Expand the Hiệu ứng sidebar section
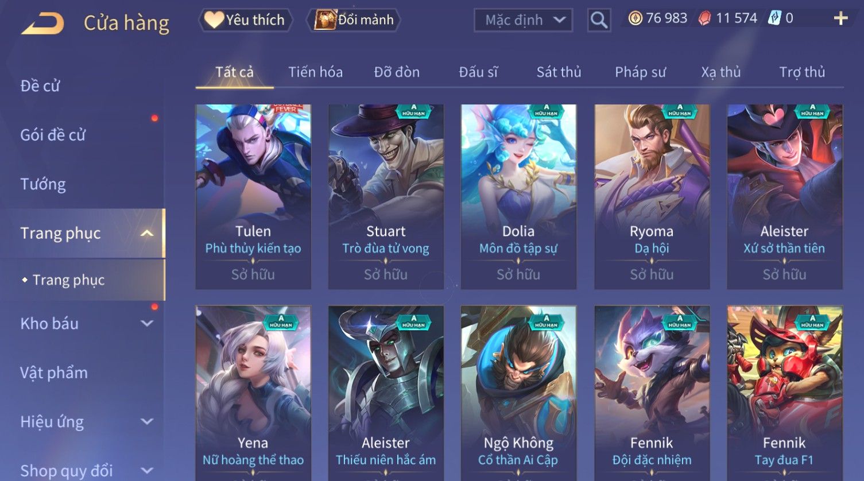864x481 pixels. (x=147, y=421)
